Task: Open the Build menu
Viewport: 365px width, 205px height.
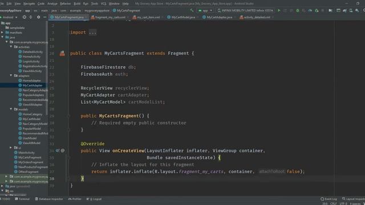Action: pos(77,3)
